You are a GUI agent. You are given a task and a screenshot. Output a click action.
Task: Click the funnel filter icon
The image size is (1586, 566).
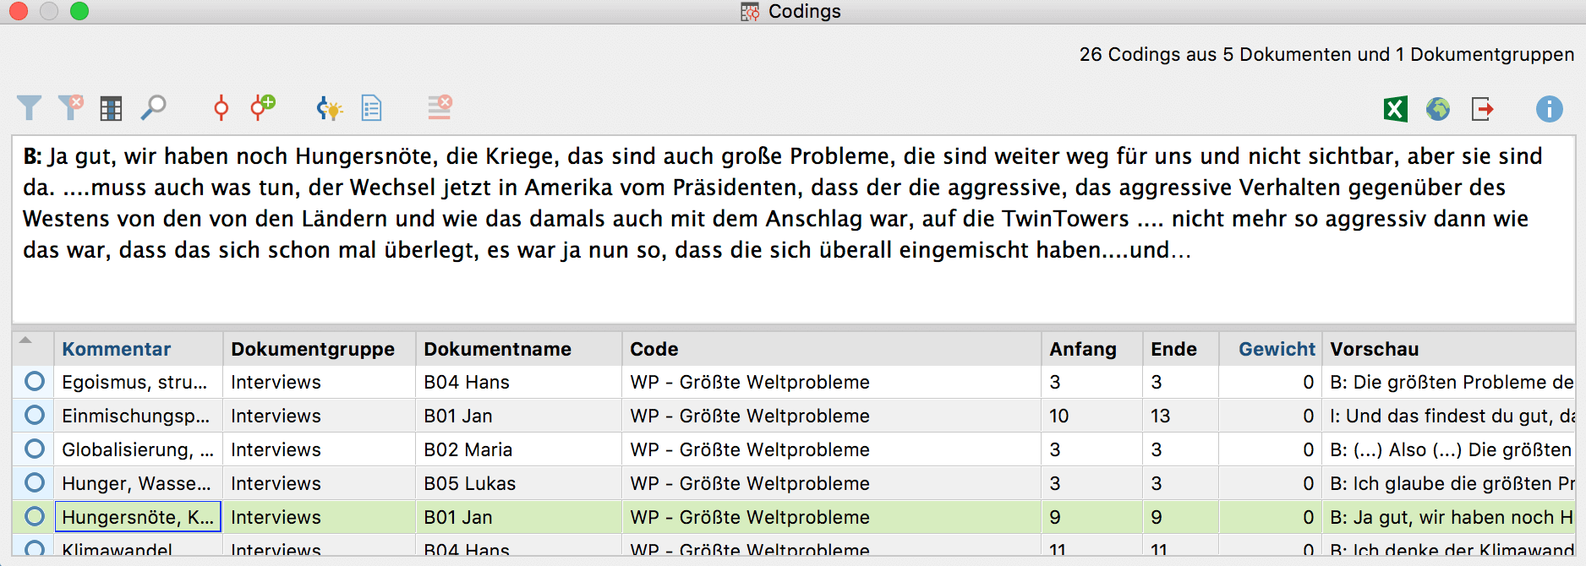(x=29, y=108)
